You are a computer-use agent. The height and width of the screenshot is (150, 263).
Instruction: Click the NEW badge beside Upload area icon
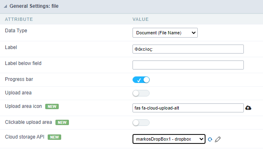tap(52, 107)
